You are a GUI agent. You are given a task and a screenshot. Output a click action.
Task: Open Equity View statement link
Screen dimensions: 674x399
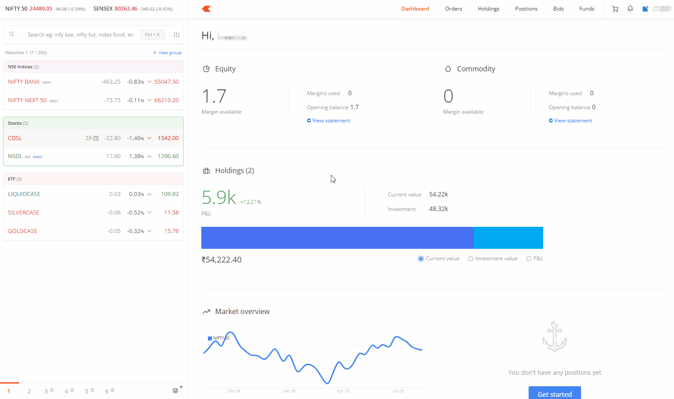(x=331, y=121)
